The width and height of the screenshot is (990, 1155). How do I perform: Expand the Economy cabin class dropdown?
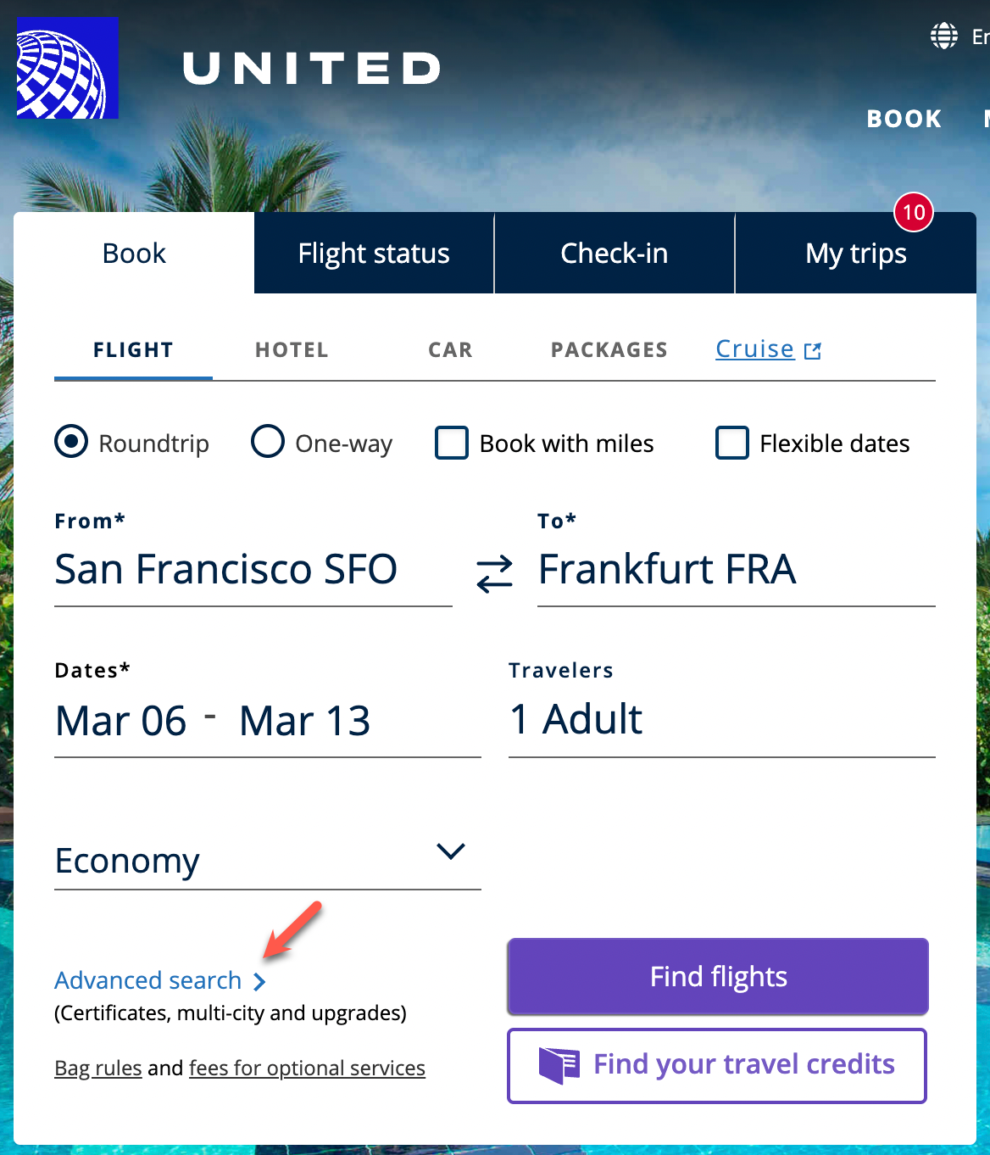click(451, 851)
